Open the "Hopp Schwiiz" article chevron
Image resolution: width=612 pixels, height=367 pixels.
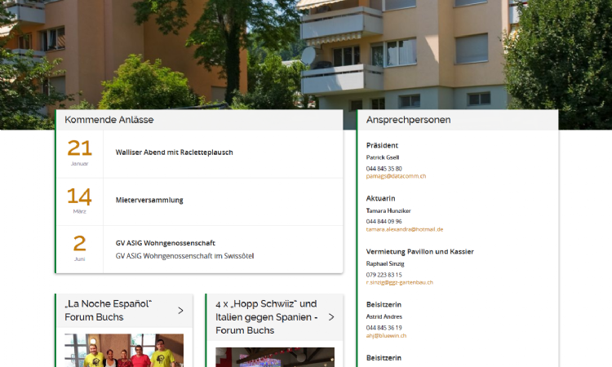(x=331, y=317)
